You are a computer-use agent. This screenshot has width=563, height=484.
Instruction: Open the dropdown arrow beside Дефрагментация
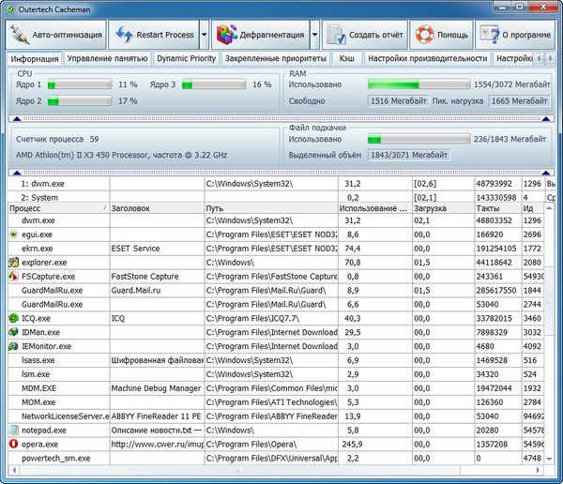(314, 36)
